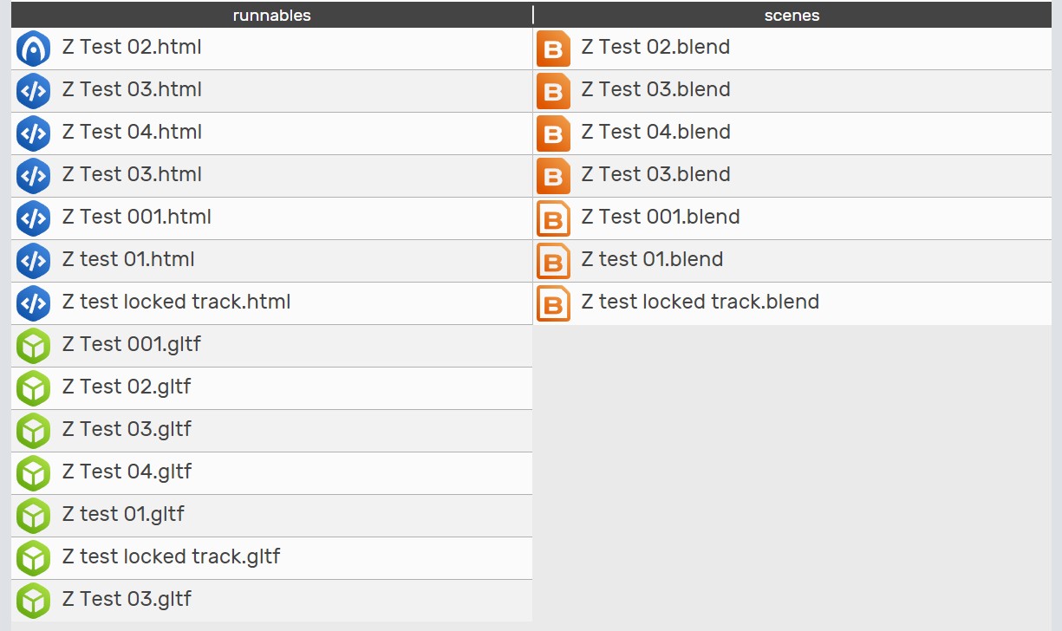This screenshot has width=1062, height=631.
Task: Click the Blender icon beside Z Test 02.blend
Action: point(553,49)
